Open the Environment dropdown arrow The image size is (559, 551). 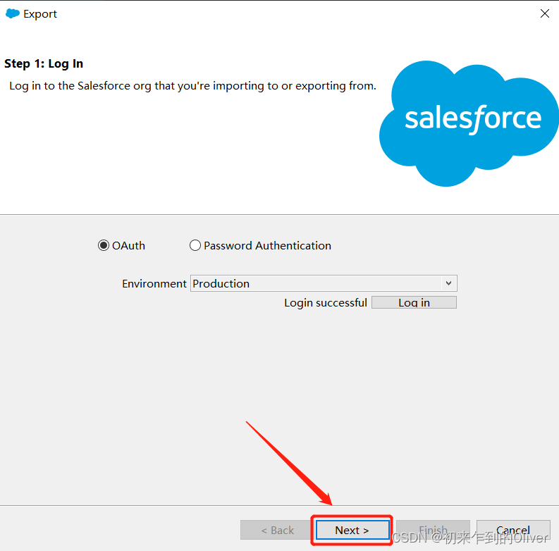coord(448,283)
